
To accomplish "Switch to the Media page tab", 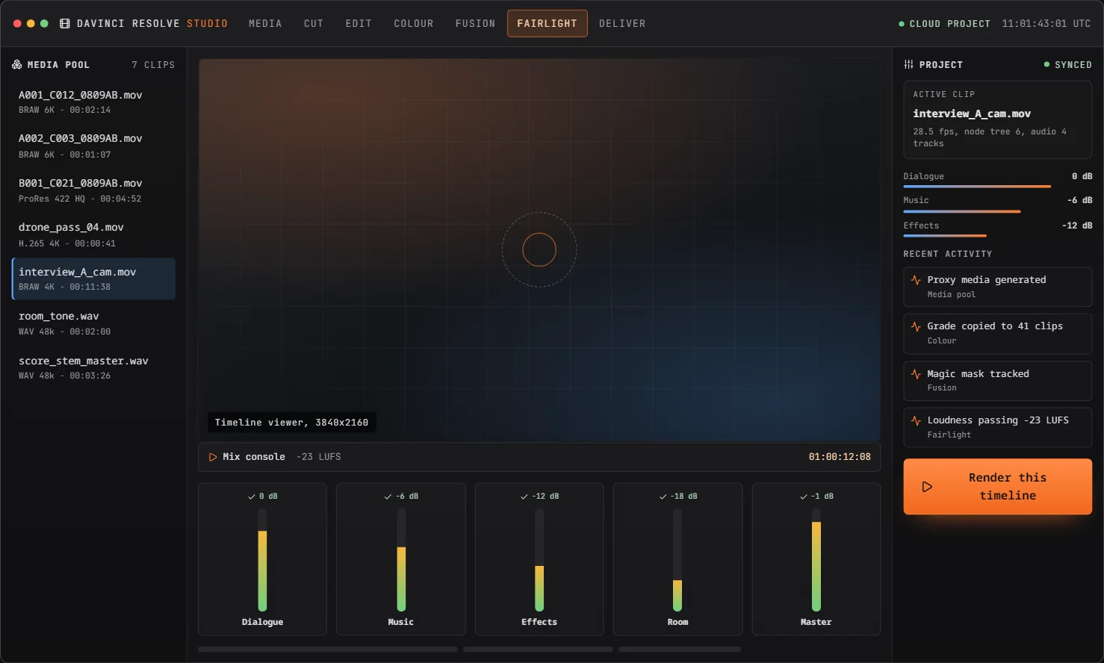I will click(265, 24).
